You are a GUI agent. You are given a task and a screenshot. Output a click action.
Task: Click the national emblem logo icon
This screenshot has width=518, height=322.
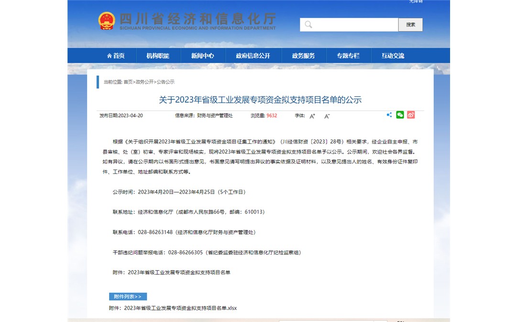click(106, 21)
